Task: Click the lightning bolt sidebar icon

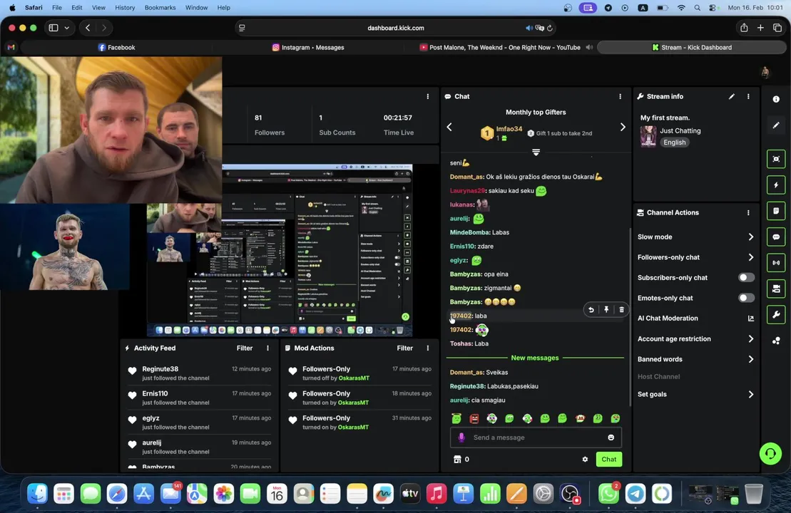Action: click(776, 185)
